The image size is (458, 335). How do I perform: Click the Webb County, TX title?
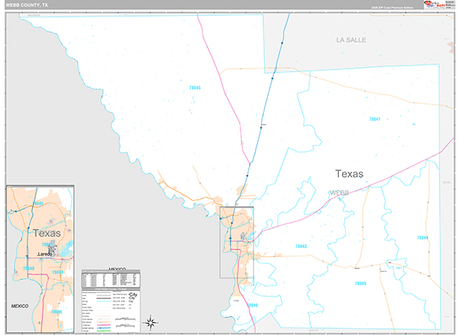[x=25, y=5]
